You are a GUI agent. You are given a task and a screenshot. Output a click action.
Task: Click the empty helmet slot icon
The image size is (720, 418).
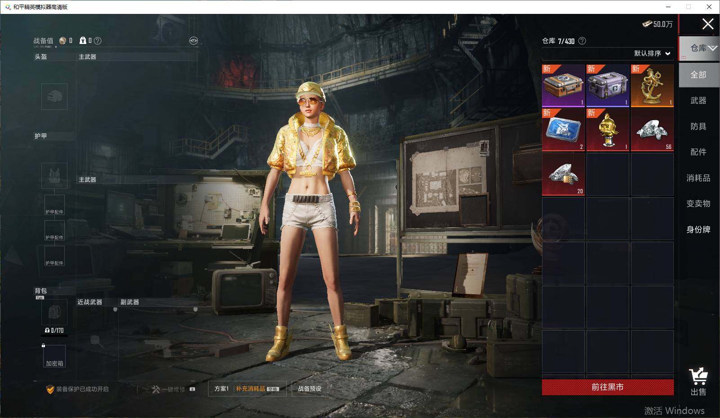[54, 96]
